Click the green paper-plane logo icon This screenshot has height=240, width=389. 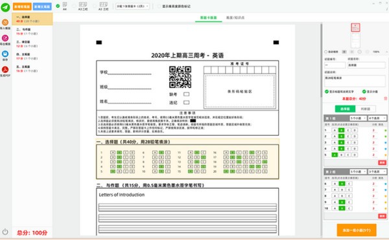[5, 6]
